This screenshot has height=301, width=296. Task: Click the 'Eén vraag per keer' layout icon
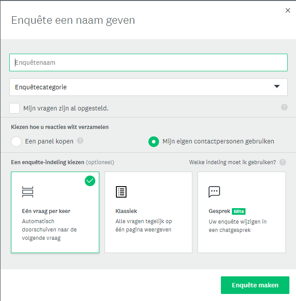tap(28, 192)
